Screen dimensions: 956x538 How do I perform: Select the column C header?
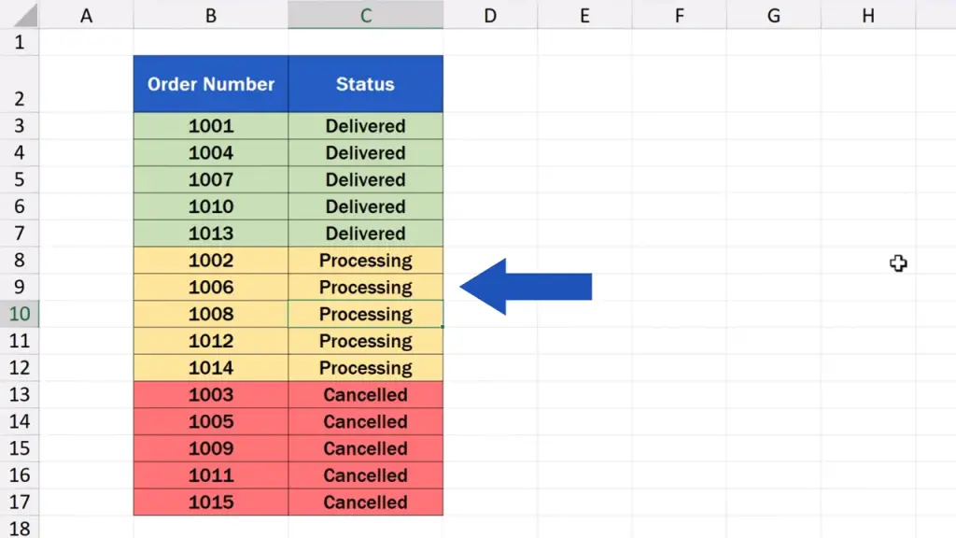[x=365, y=15]
